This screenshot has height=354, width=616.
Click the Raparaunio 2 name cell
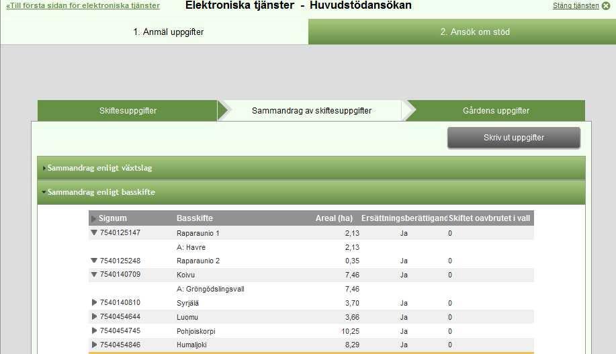pos(198,261)
